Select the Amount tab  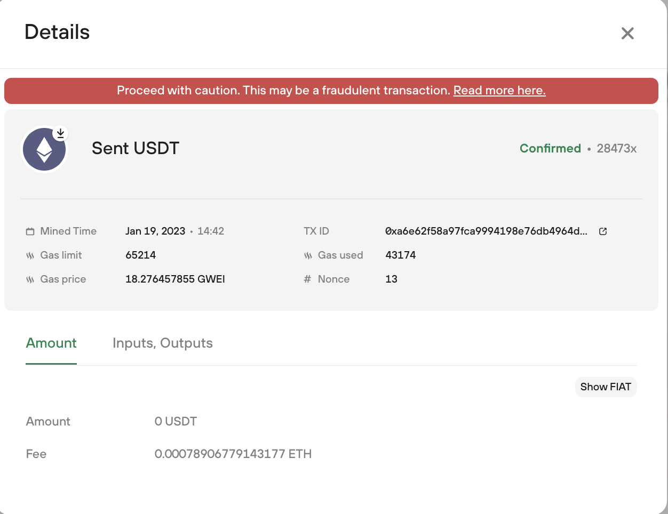[x=51, y=343]
